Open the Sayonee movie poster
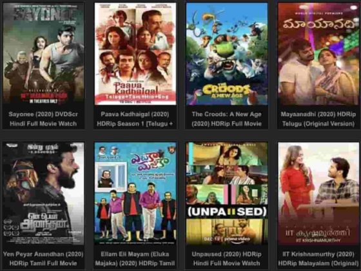Screen dimensions: 361x271 click(x=43, y=53)
